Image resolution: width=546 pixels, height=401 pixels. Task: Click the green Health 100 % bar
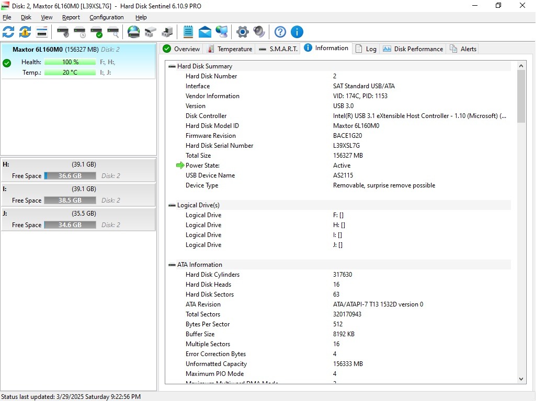(70, 62)
